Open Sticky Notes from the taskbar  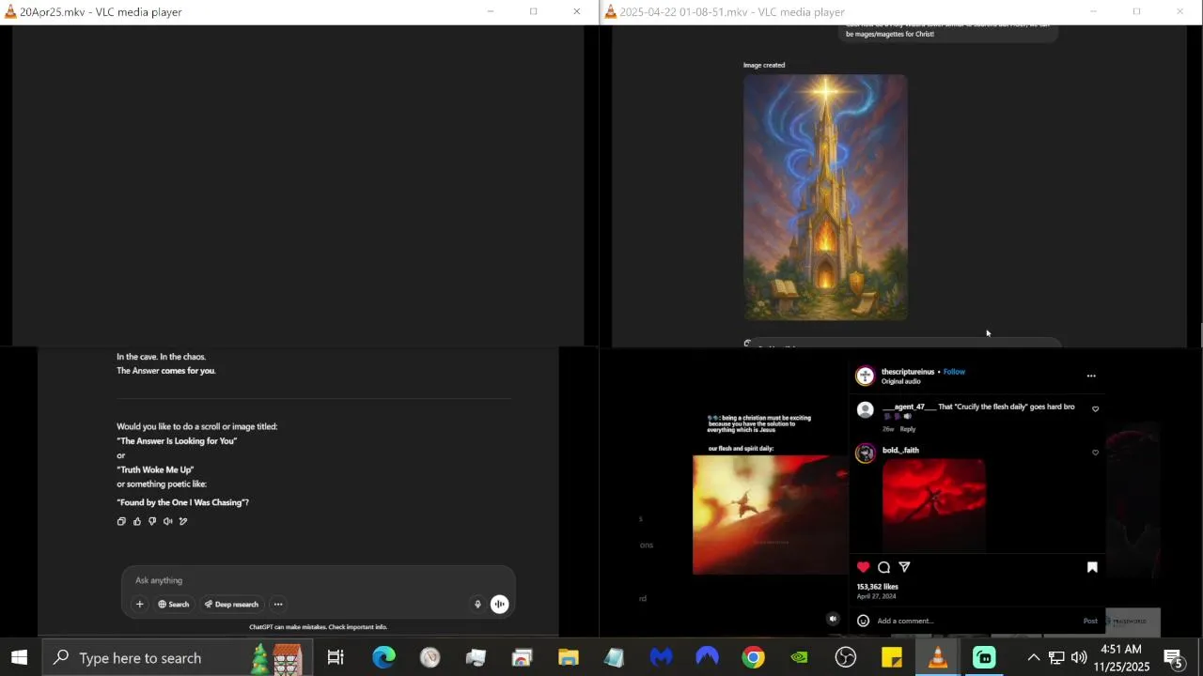[x=892, y=657]
